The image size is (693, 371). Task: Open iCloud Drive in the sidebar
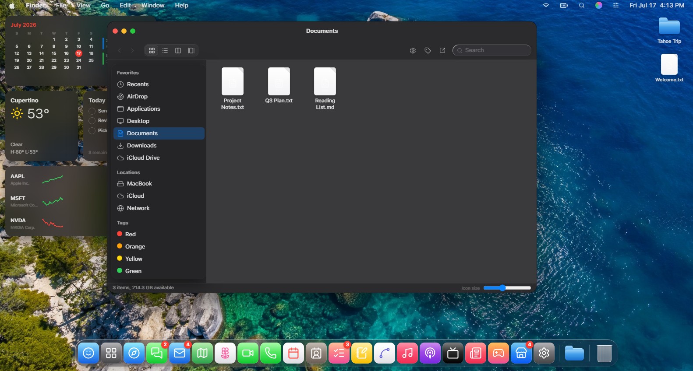[x=159, y=157]
